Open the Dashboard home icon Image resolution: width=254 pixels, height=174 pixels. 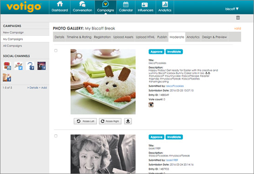[59, 4]
